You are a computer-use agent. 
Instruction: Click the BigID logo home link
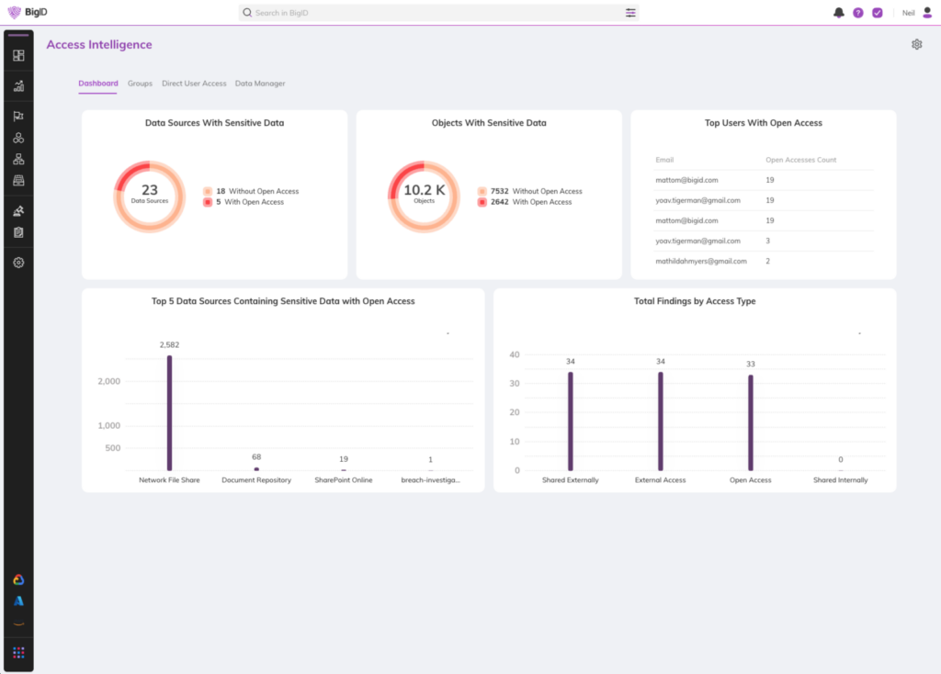27,13
